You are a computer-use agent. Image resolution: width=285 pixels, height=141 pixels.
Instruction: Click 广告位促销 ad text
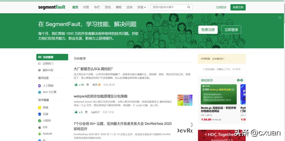pos(222,69)
